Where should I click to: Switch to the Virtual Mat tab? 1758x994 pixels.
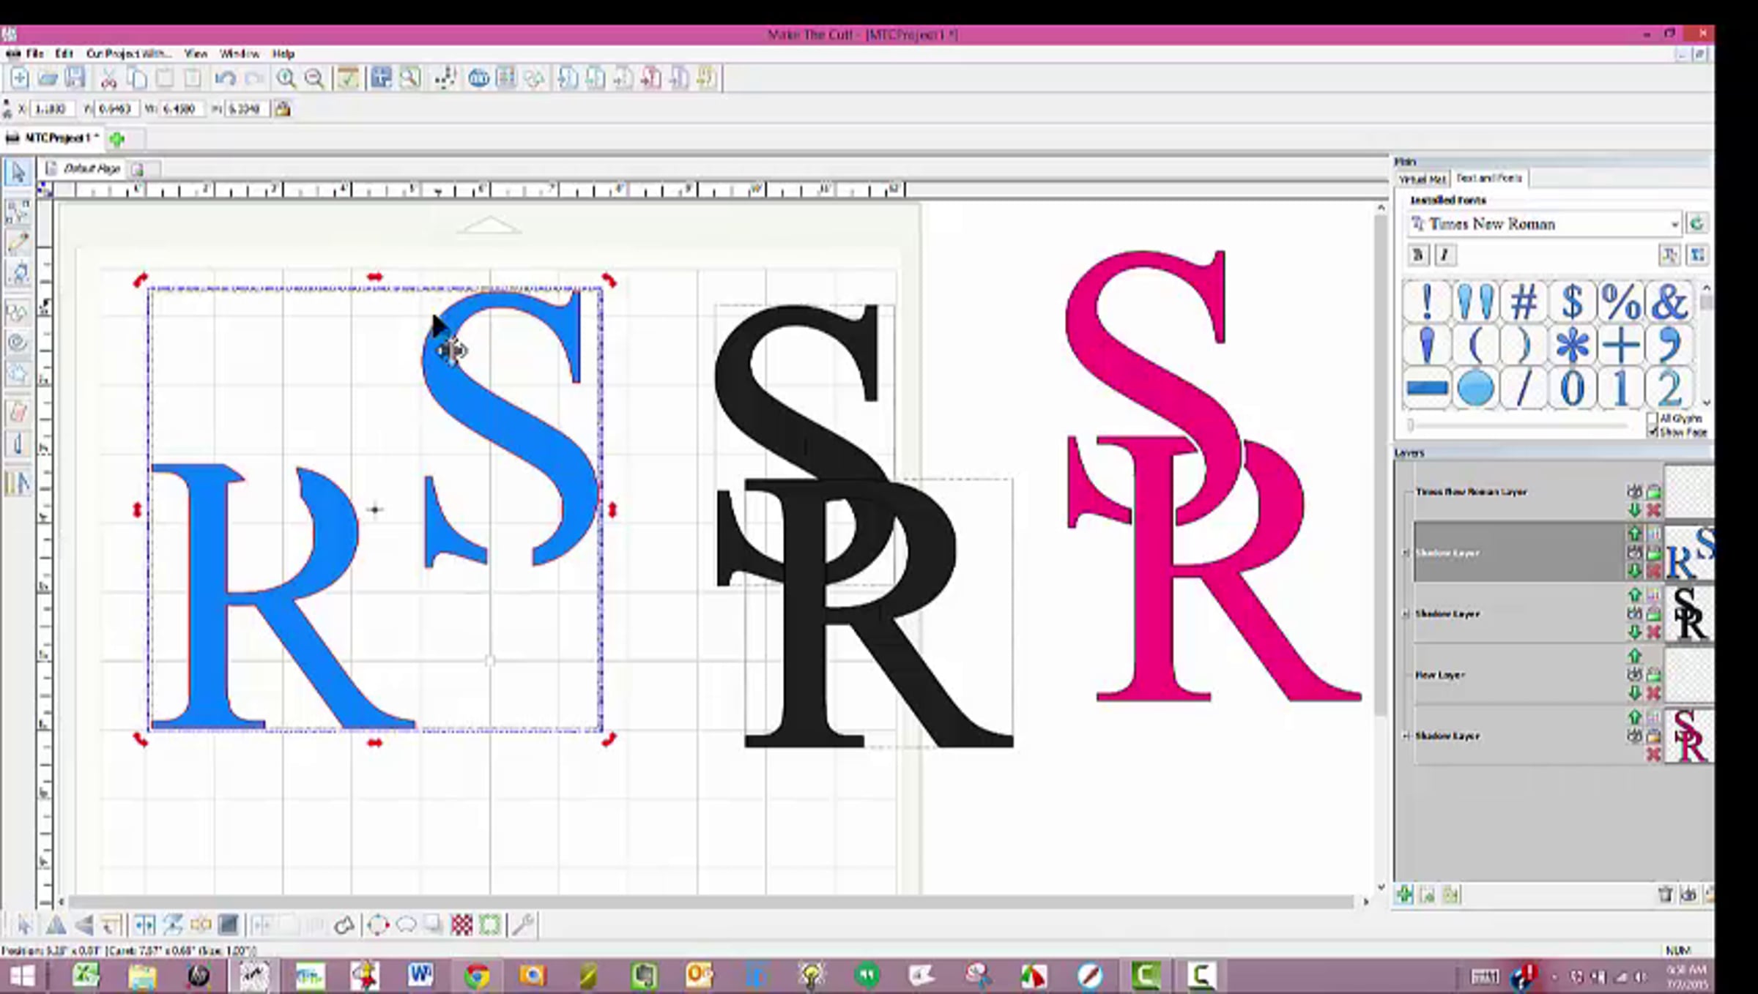point(1423,179)
